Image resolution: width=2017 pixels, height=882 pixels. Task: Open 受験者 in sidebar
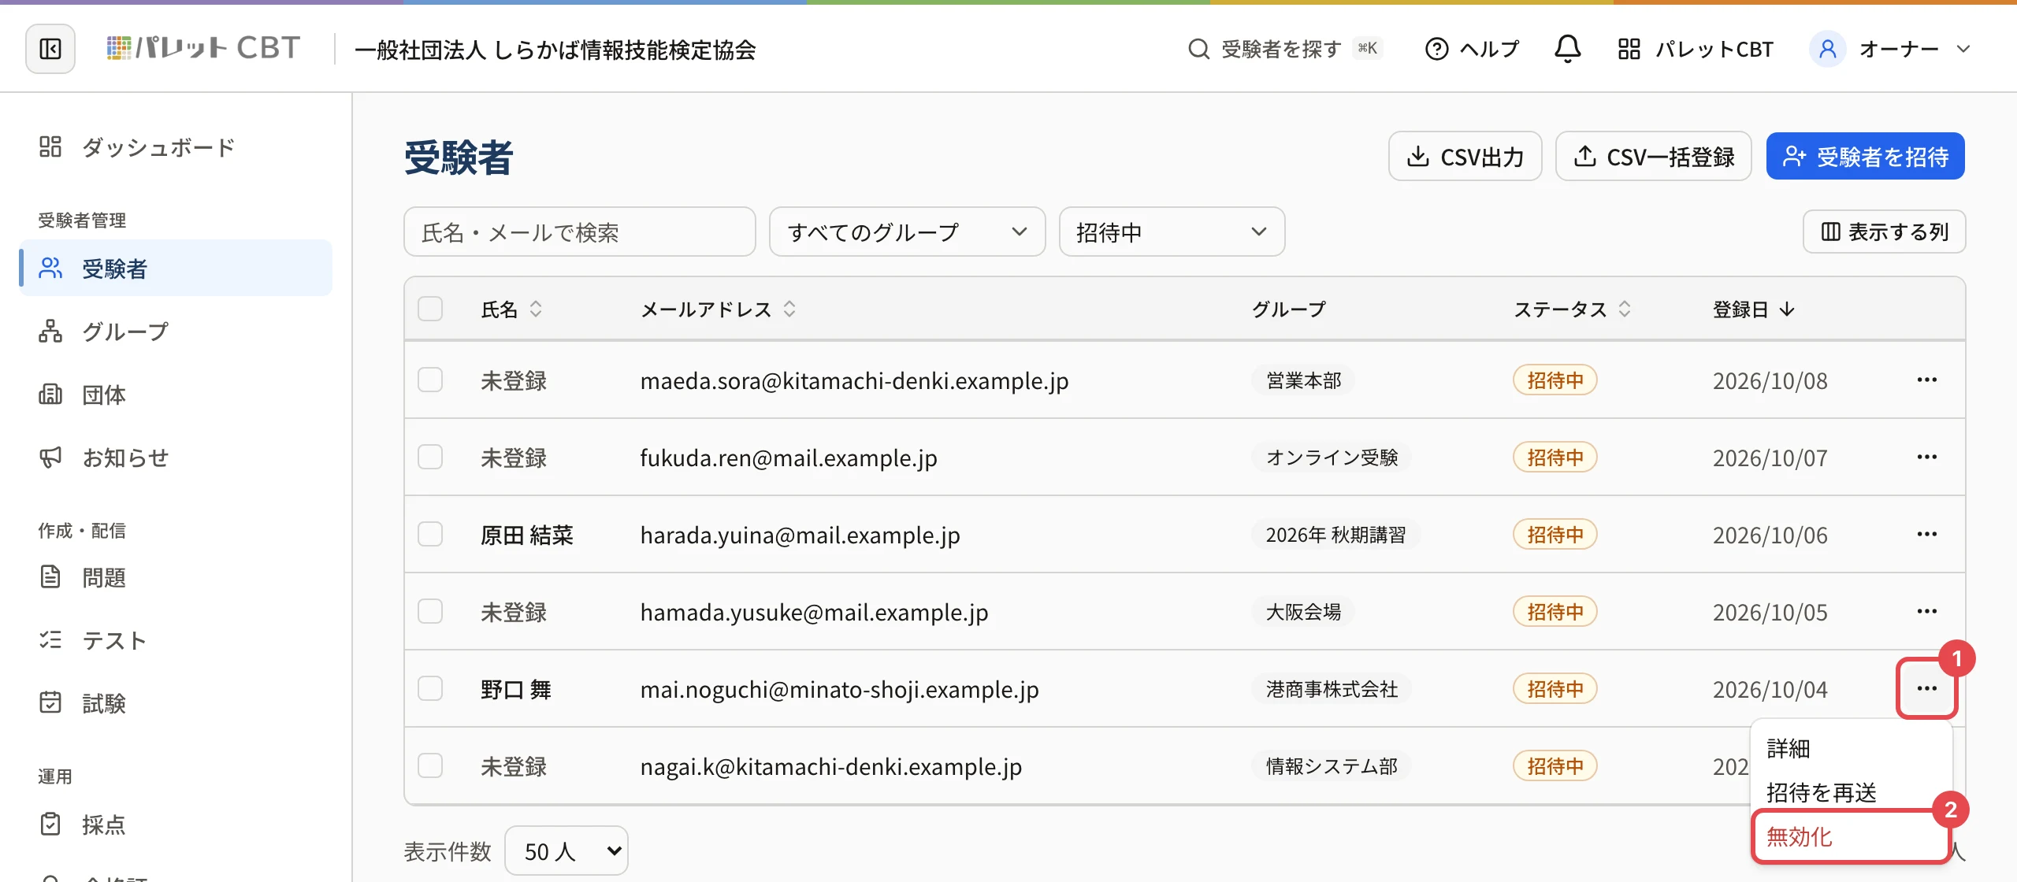[176, 269]
